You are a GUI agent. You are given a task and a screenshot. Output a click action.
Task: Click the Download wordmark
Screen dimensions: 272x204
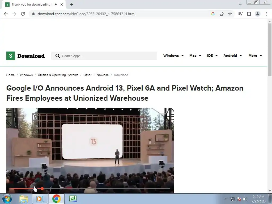tap(31, 56)
